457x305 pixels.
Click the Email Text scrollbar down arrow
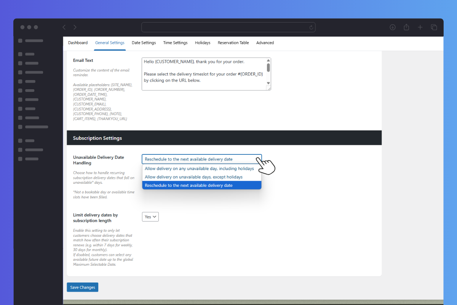click(x=268, y=83)
